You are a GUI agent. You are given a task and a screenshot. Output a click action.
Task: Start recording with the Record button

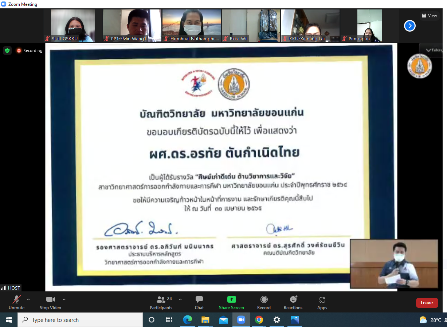(264, 302)
